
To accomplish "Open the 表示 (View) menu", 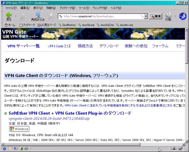I will click(38, 8).
